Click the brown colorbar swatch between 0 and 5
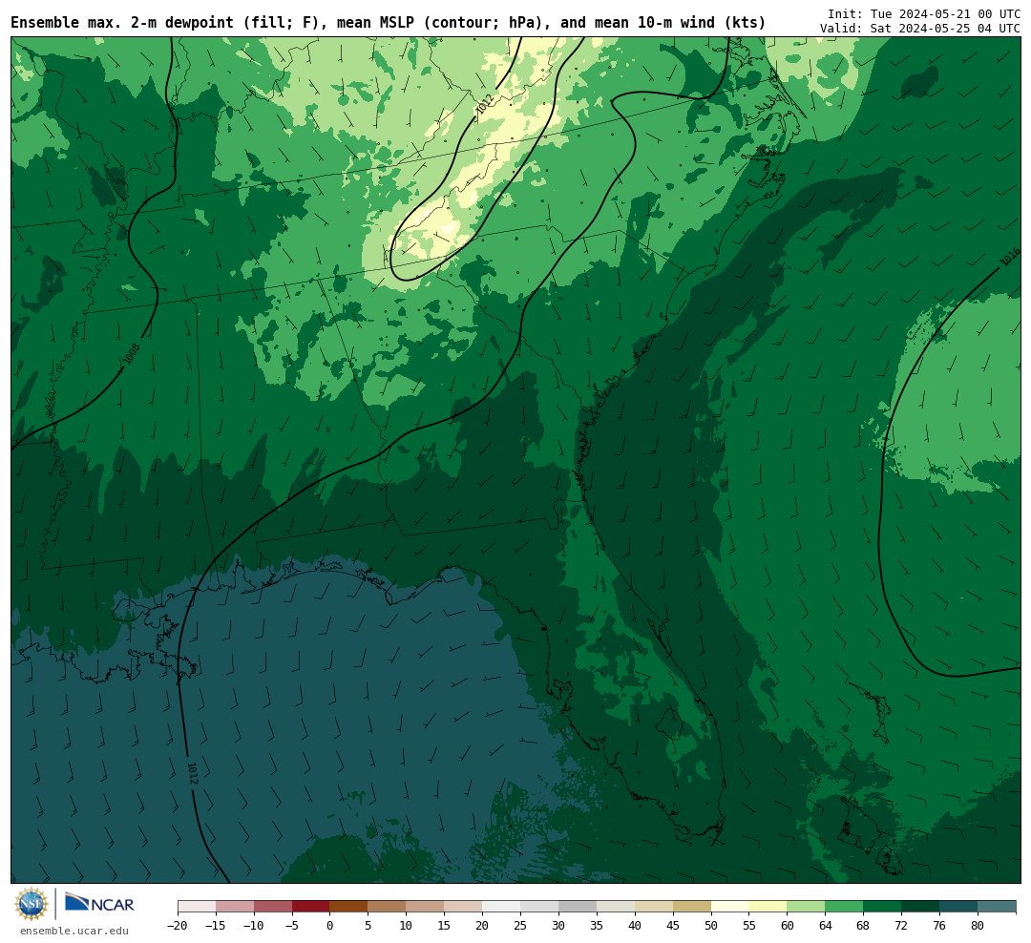This screenshot has height=943, width=1031. pyautogui.click(x=348, y=907)
